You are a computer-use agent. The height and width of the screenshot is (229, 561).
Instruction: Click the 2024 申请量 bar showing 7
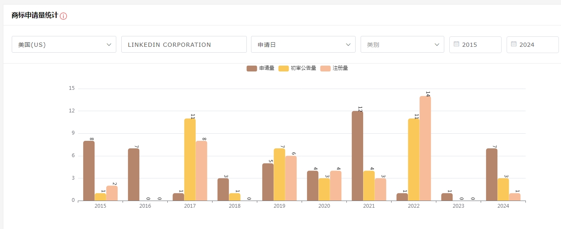tap(492, 175)
